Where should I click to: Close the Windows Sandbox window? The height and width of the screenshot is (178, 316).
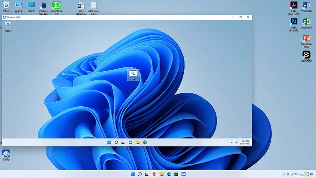pyautogui.click(x=248, y=17)
